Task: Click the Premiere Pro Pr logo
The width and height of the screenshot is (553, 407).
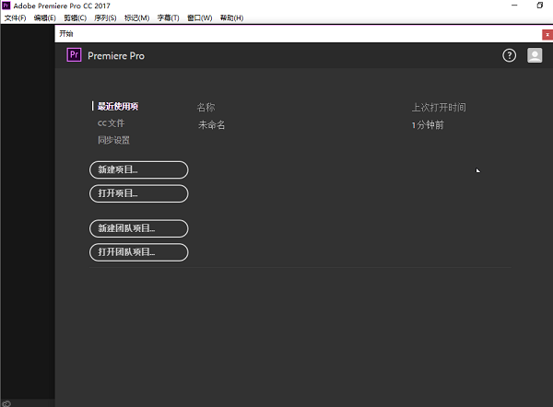Action: [x=74, y=55]
